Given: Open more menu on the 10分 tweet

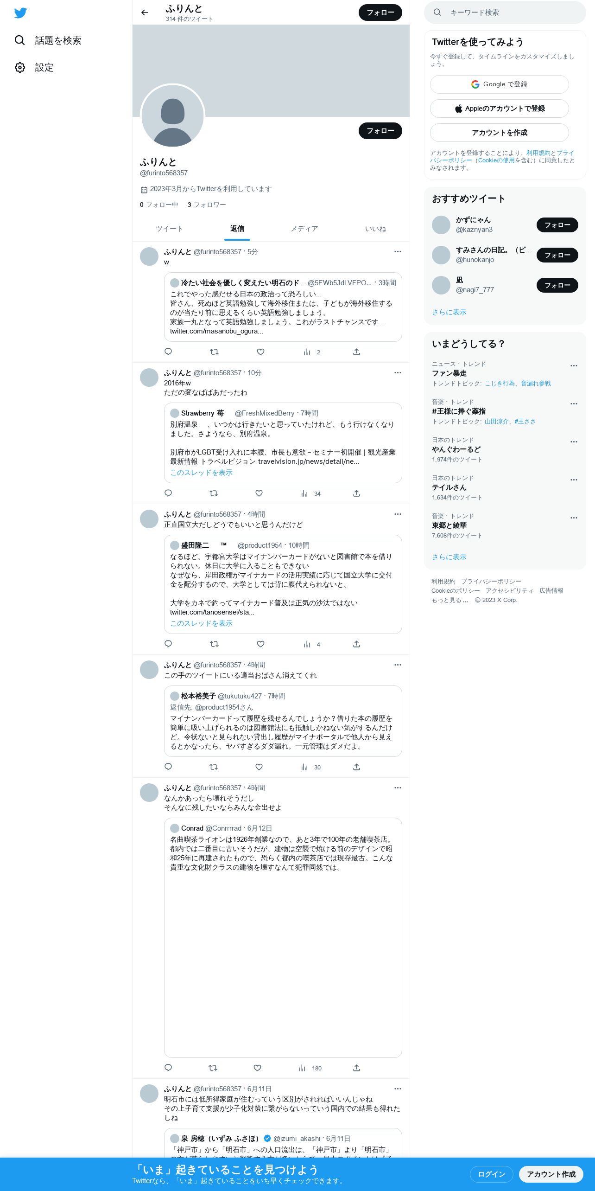Looking at the screenshot, I should click(x=398, y=372).
